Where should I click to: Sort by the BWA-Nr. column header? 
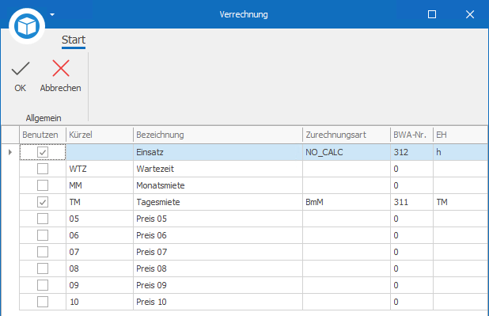[411, 135]
